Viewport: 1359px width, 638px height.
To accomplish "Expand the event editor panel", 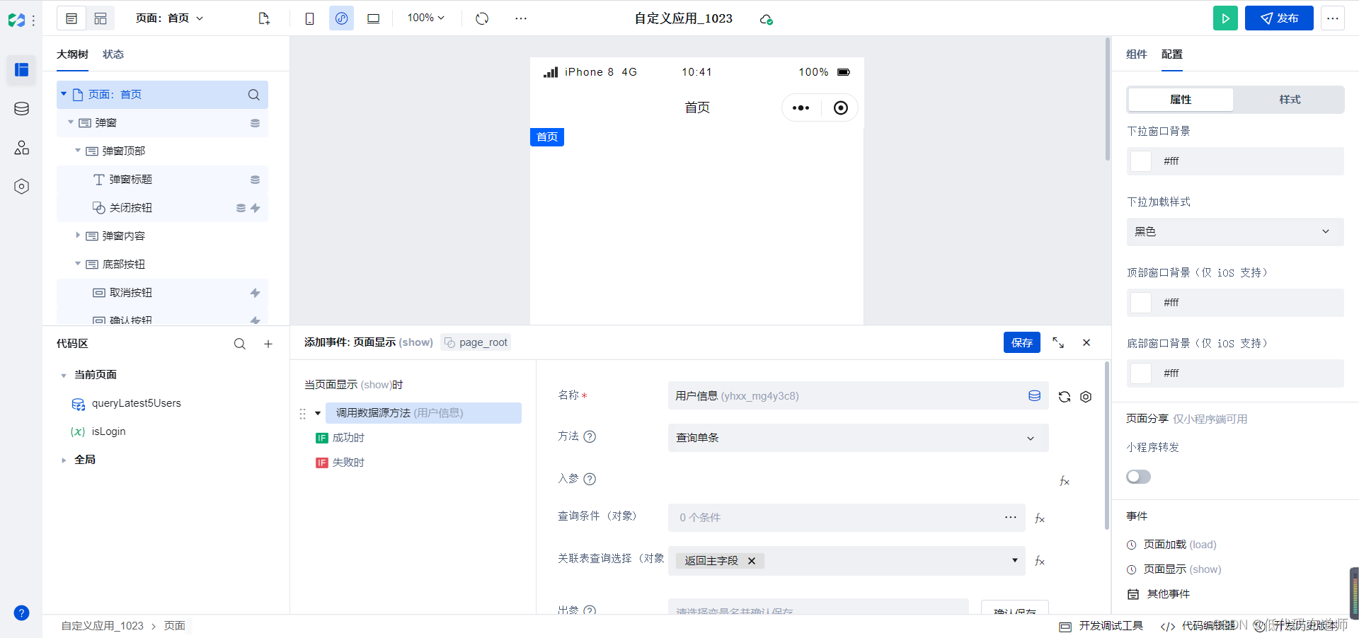I will 1058,342.
